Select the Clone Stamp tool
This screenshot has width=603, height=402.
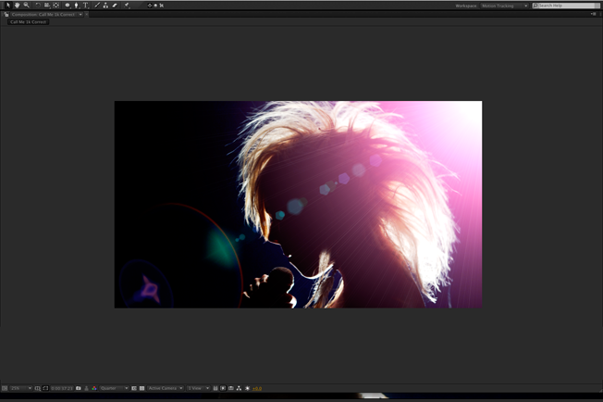[x=105, y=6]
